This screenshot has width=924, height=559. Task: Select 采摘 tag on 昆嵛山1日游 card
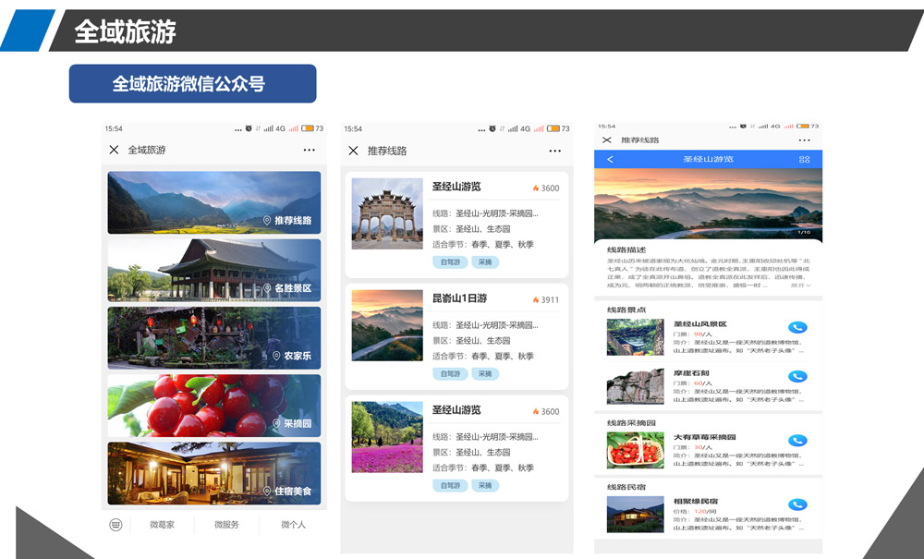(485, 373)
